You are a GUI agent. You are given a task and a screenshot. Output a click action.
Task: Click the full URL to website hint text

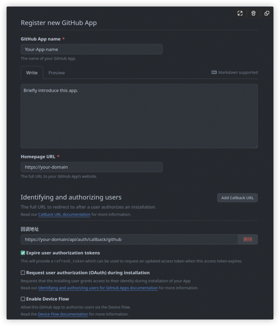59,176
